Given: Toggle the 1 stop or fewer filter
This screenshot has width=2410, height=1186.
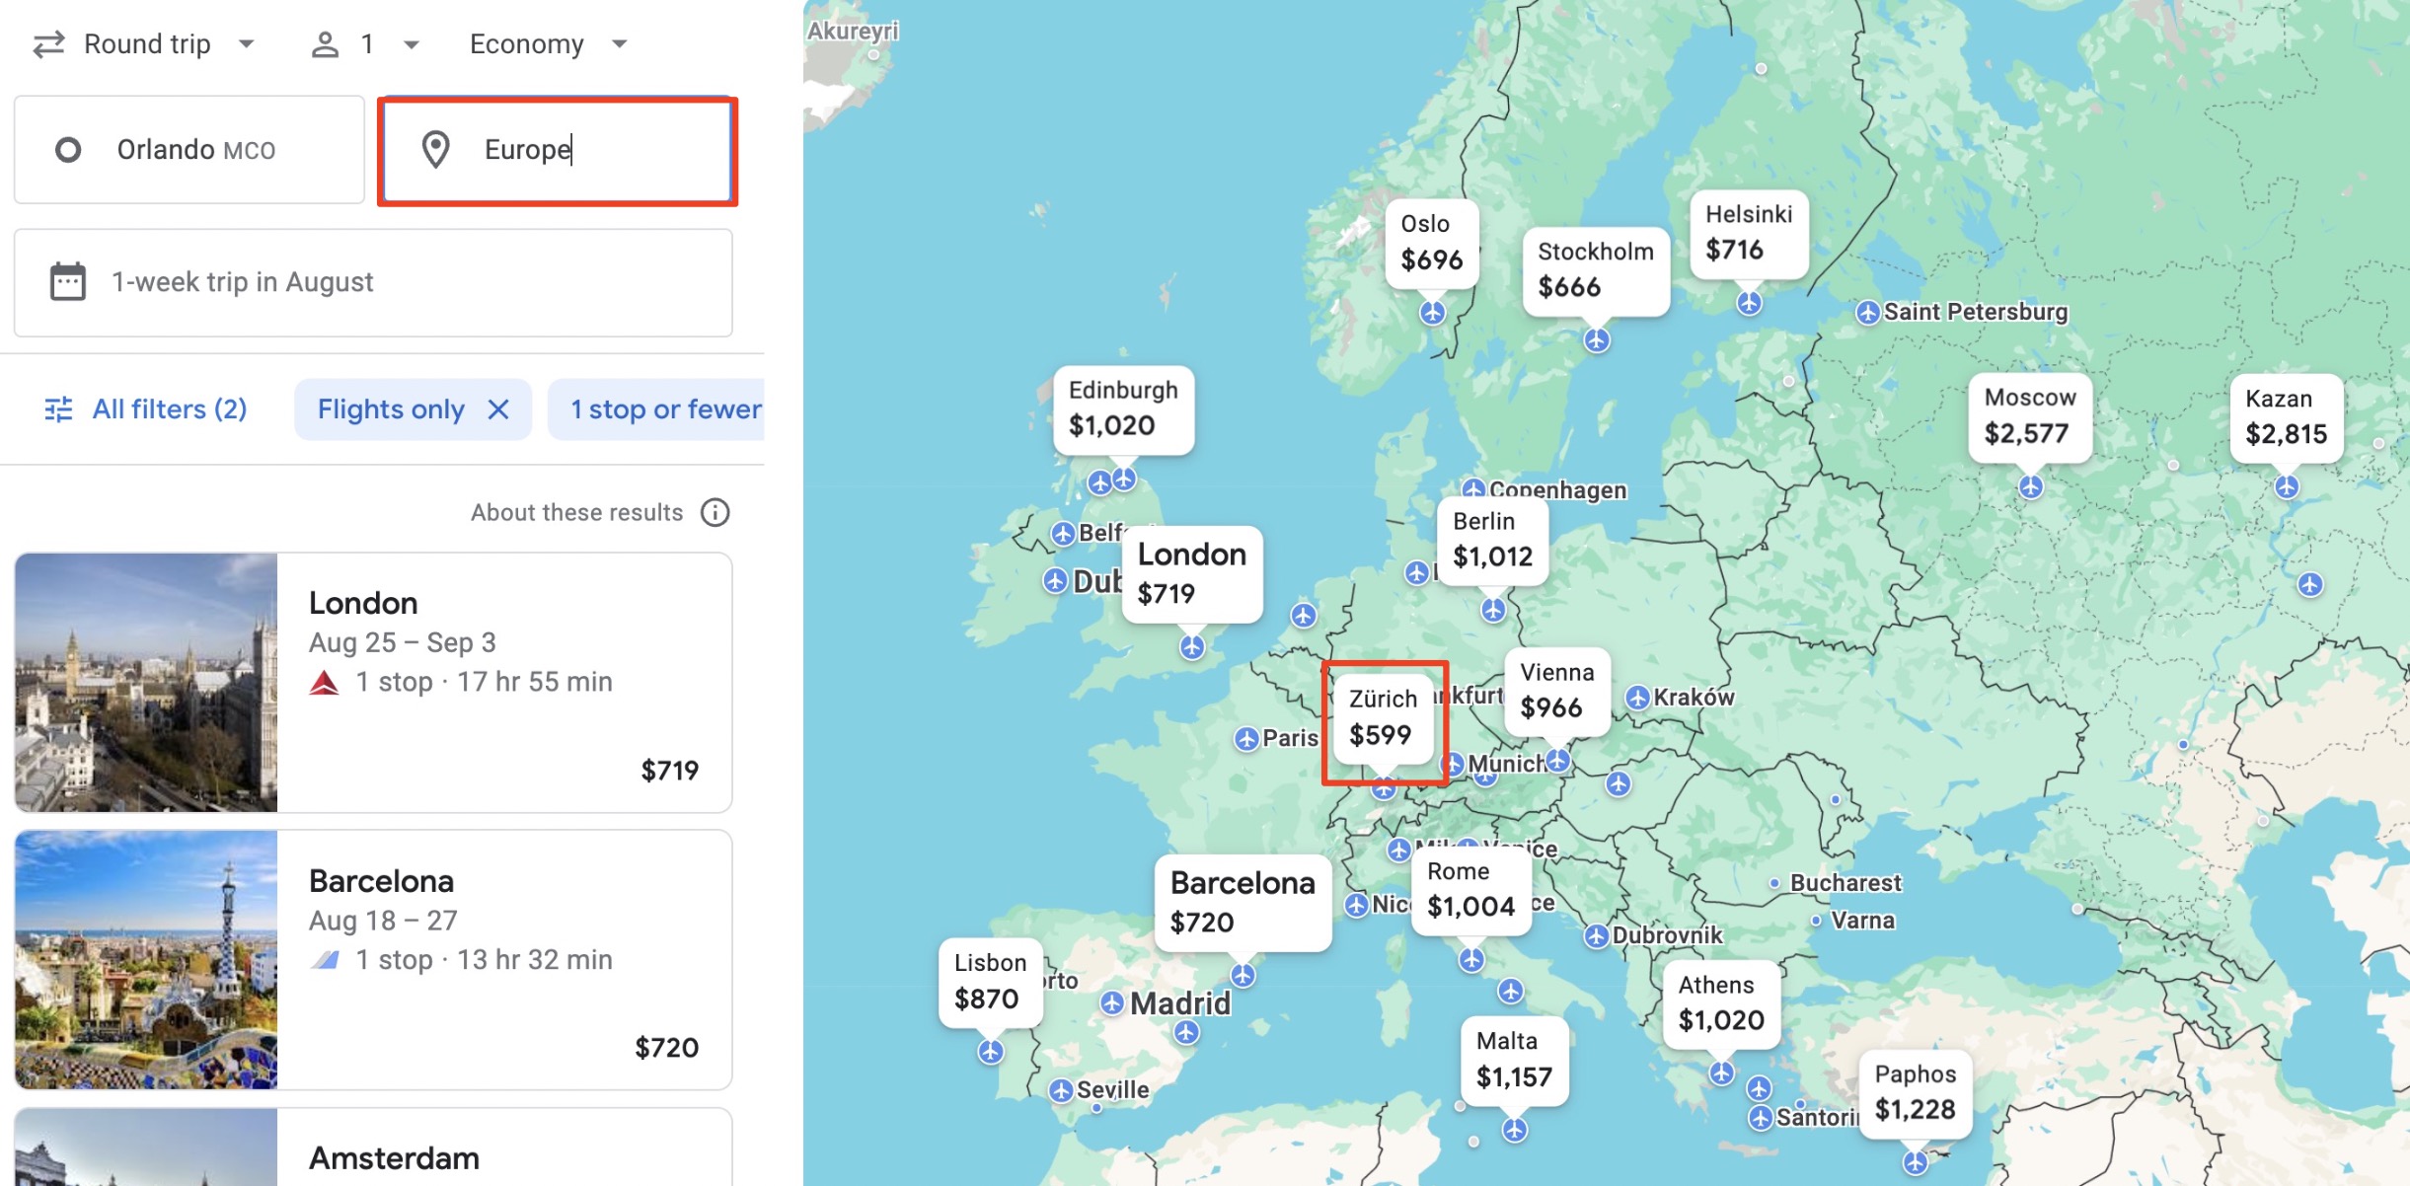Looking at the screenshot, I should point(665,409).
